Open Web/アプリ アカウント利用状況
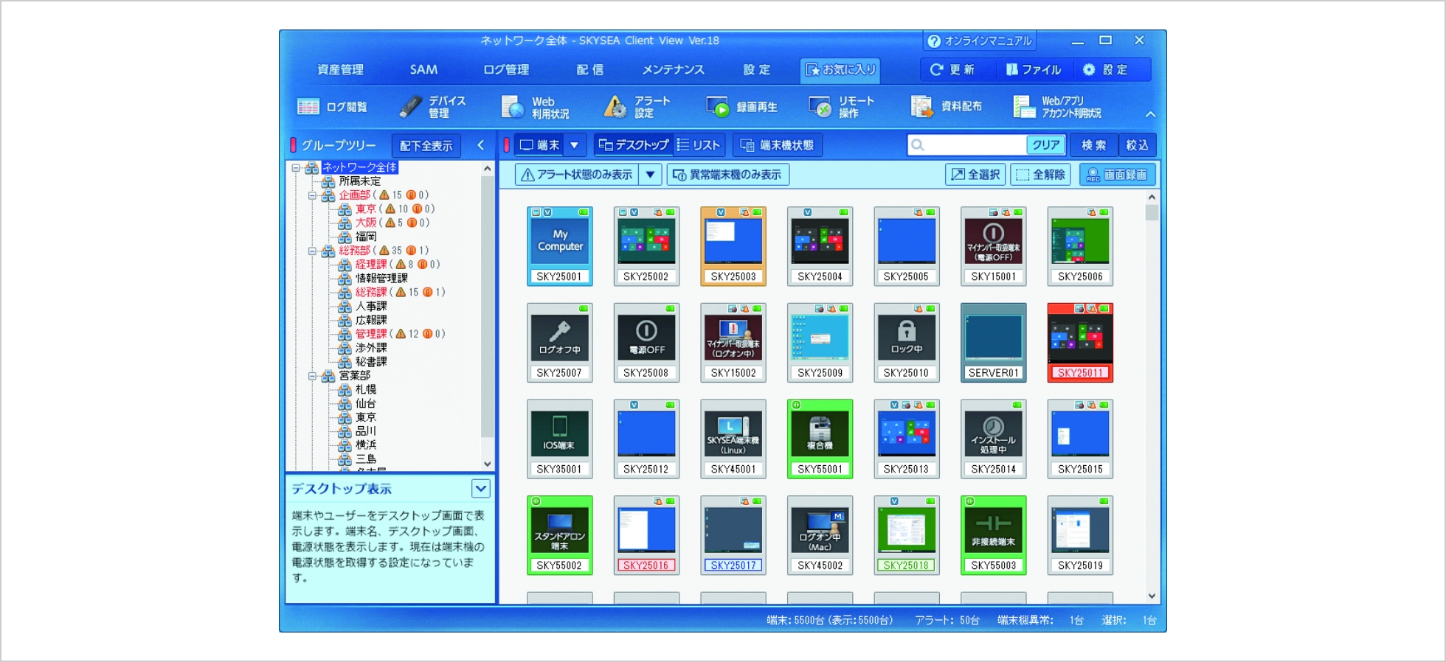The width and height of the screenshot is (1446, 662). tap(1057, 107)
